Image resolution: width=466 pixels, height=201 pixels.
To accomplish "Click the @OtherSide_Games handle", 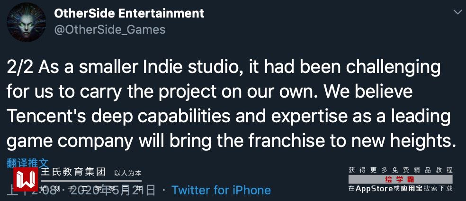I will point(110,29).
